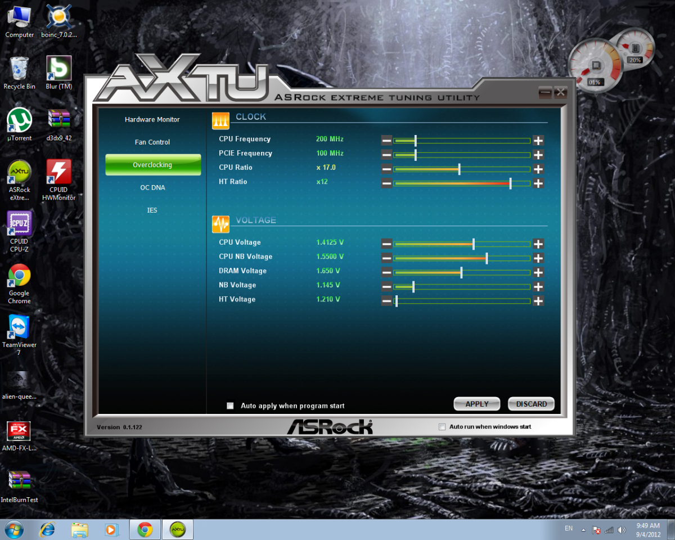The image size is (675, 540).
Task: Select the TeamViewer 7 desktop icon
Action: (19, 336)
